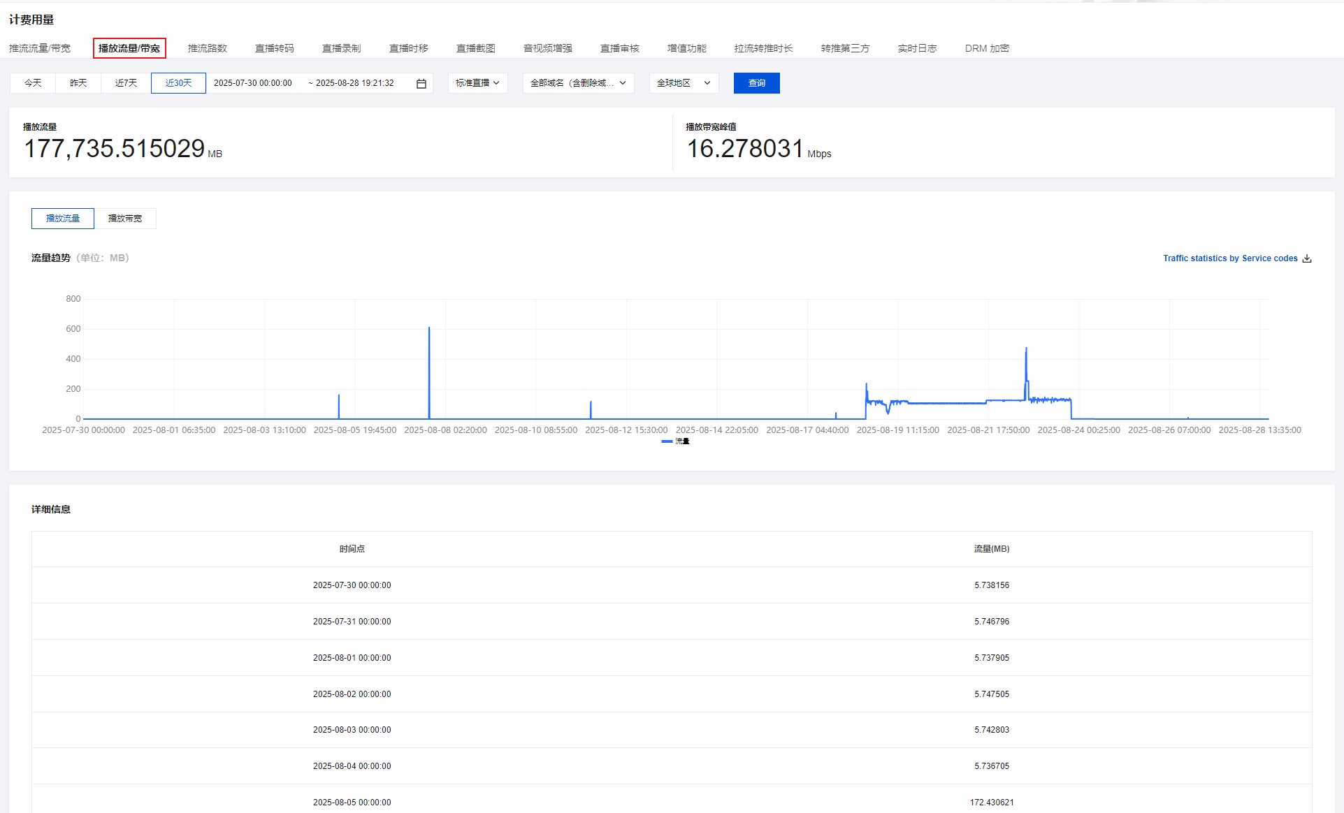Screen dimensions: 1344x813
Task: Click Traffic statistics by Service codes link
Action: coord(1230,258)
